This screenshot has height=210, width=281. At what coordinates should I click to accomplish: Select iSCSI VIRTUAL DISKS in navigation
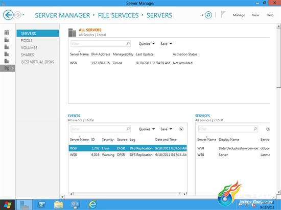[37, 62]
